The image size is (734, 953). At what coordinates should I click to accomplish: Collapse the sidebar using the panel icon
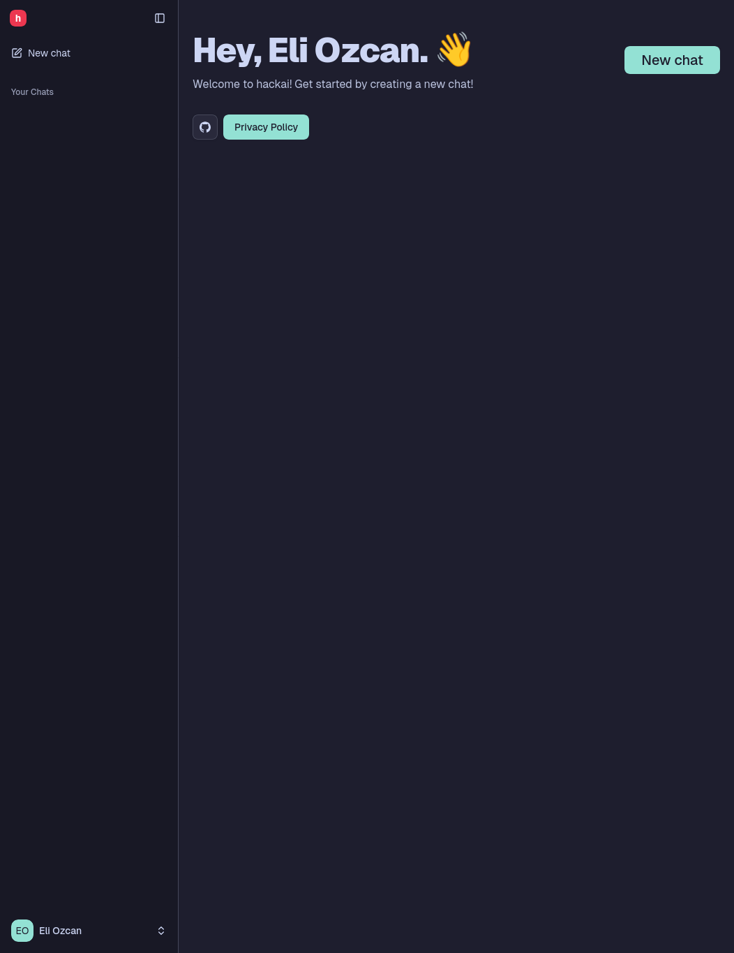(160, 18)
